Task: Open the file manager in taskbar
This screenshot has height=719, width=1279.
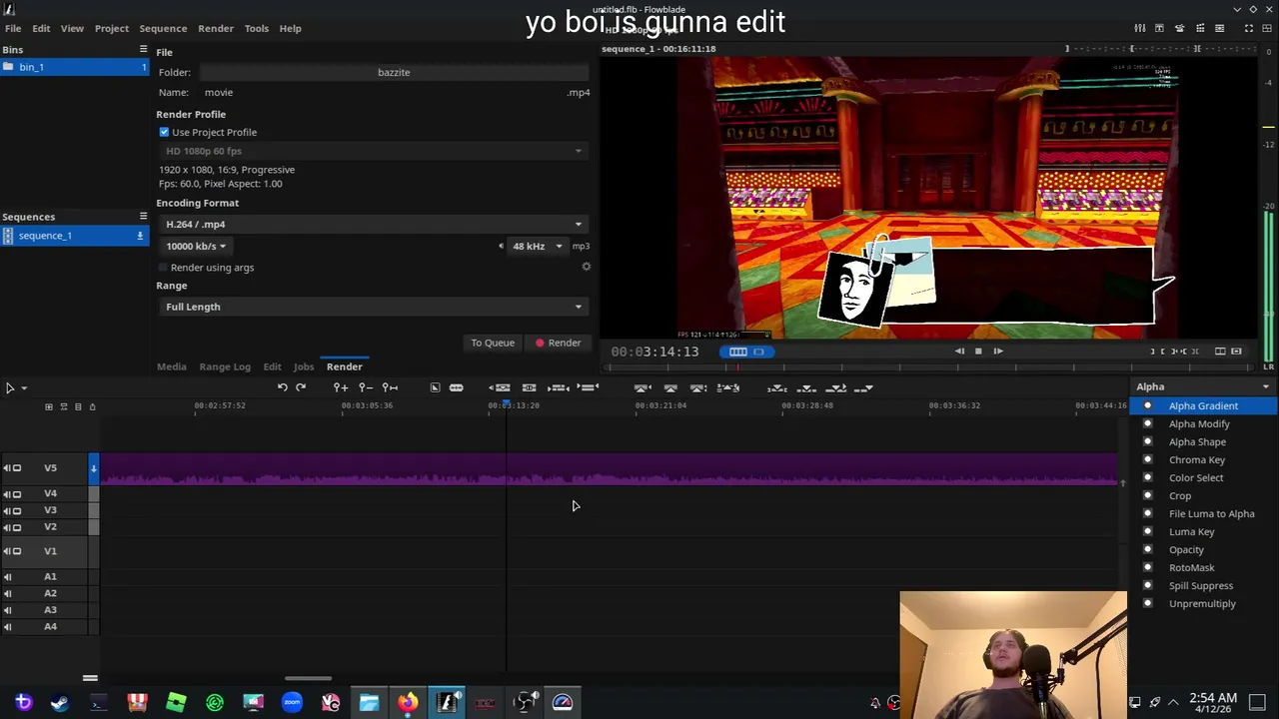Action: pos(369,702)
